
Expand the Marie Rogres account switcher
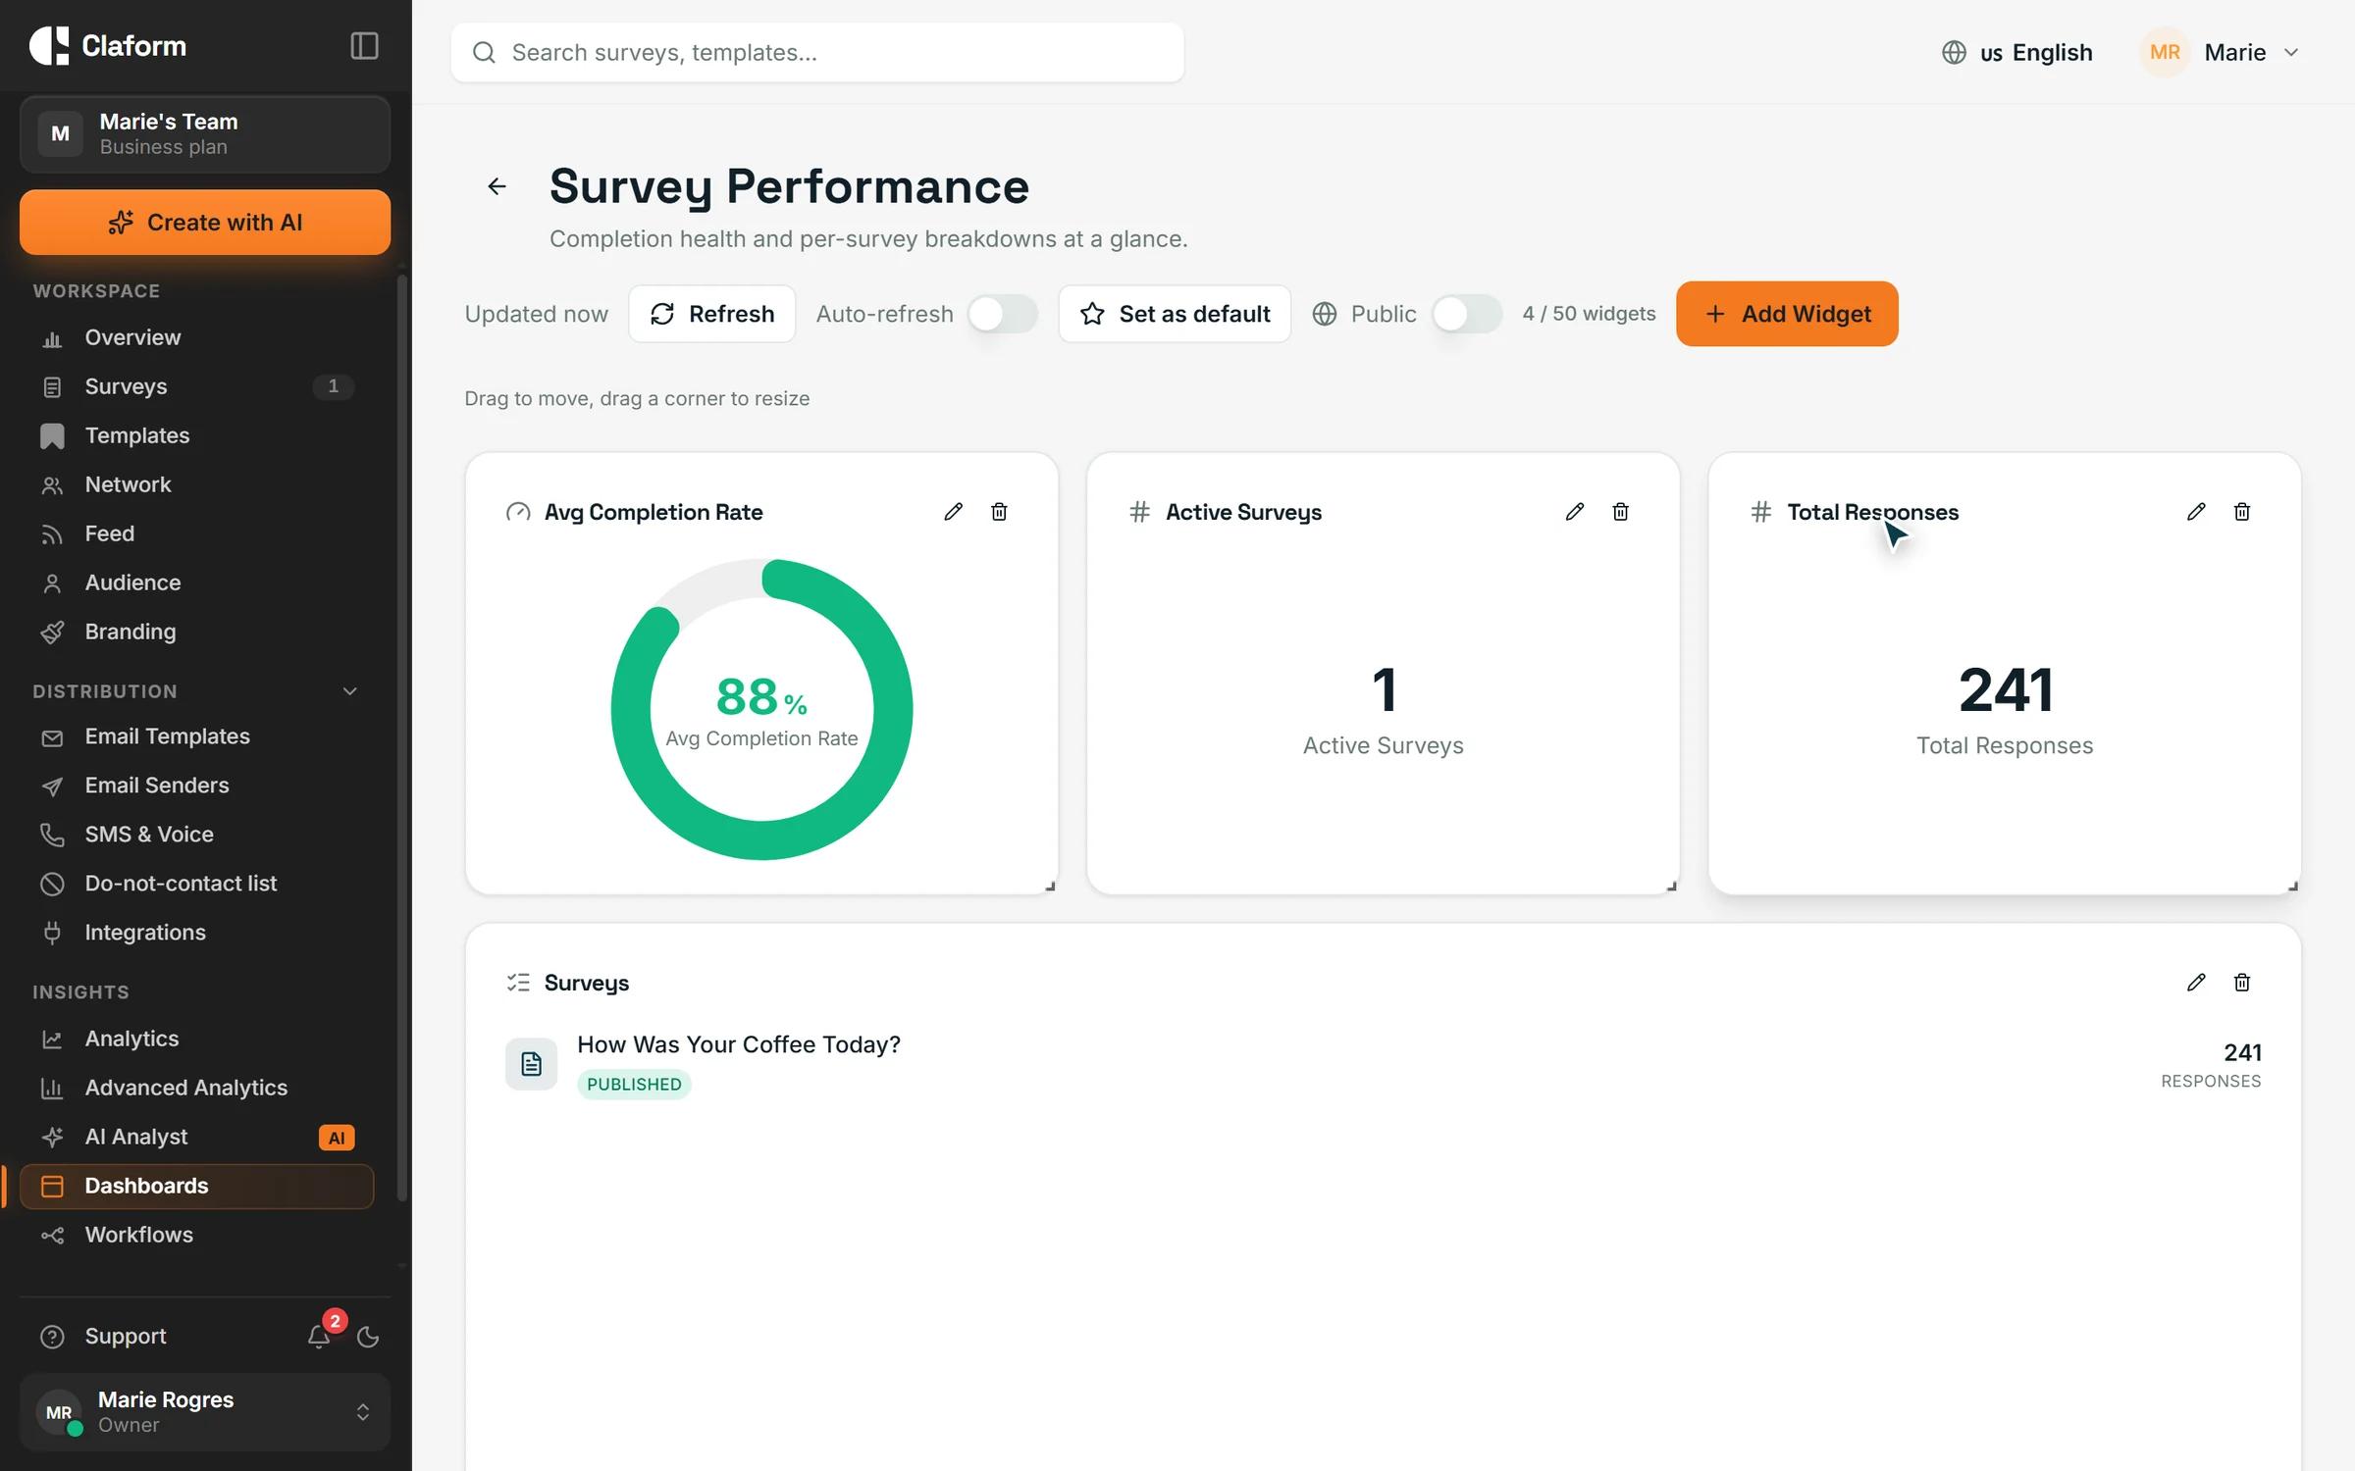coord(205,1412)
